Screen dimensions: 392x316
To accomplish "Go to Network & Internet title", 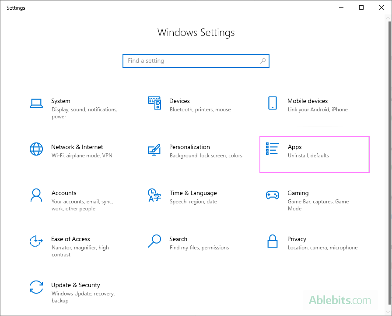I will (77, 147).
